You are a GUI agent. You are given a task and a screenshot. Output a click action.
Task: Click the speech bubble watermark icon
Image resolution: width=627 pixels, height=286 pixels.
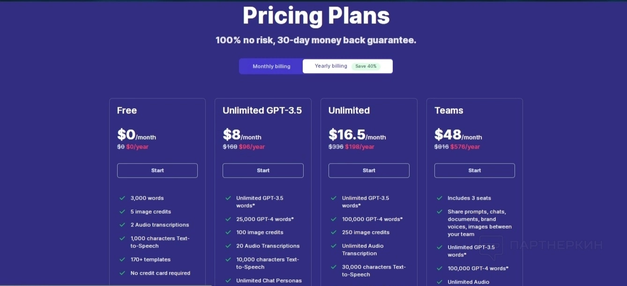tap(491, 248)
